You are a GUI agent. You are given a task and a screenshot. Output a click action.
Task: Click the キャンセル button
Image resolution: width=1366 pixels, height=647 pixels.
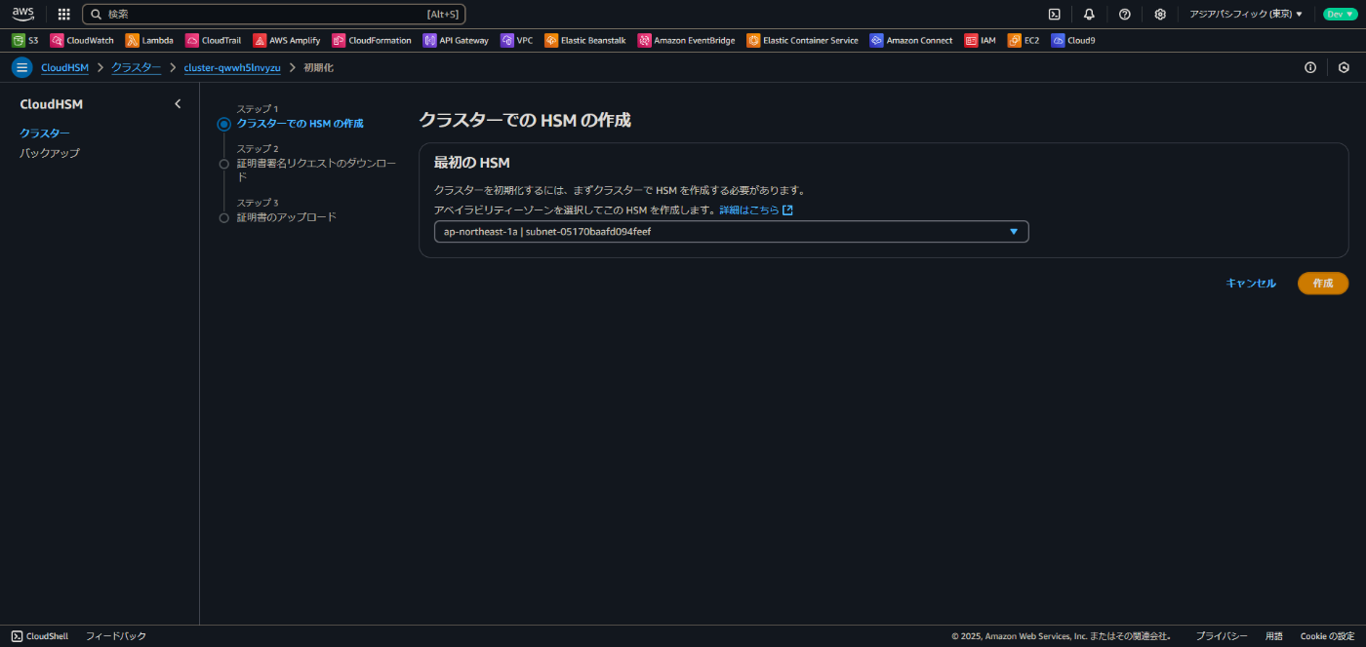pos(1251,284)
